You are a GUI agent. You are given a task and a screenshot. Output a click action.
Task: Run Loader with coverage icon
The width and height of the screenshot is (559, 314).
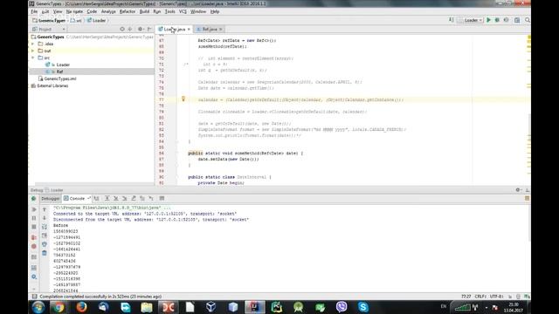pyautogui.click(x=507, y=20)
